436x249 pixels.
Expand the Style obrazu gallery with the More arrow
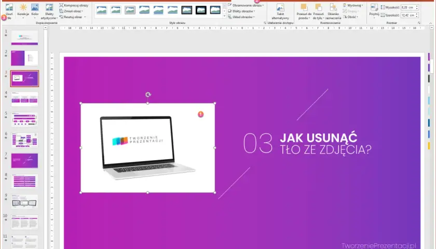tap(225, 16)
